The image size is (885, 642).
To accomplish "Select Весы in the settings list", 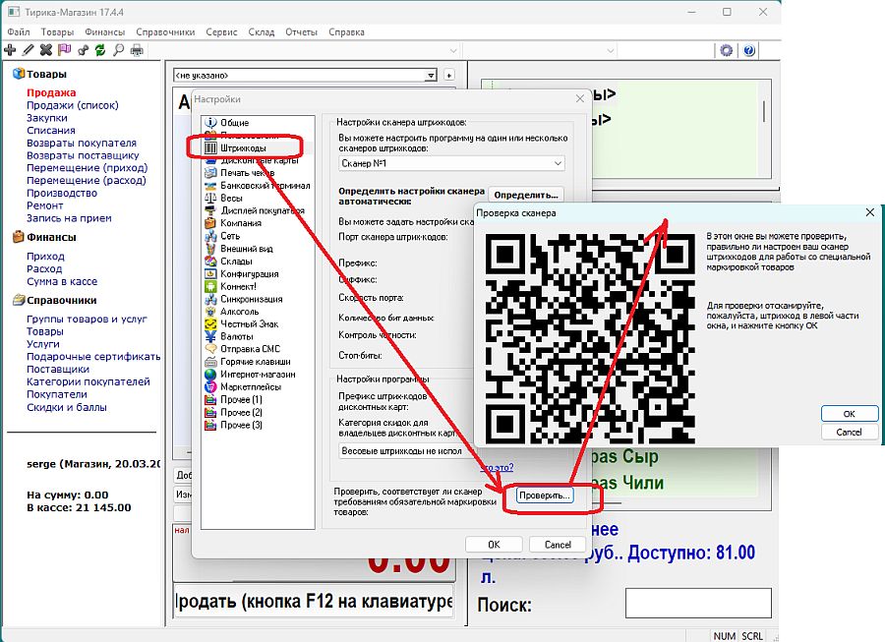I will pos(232,199).
